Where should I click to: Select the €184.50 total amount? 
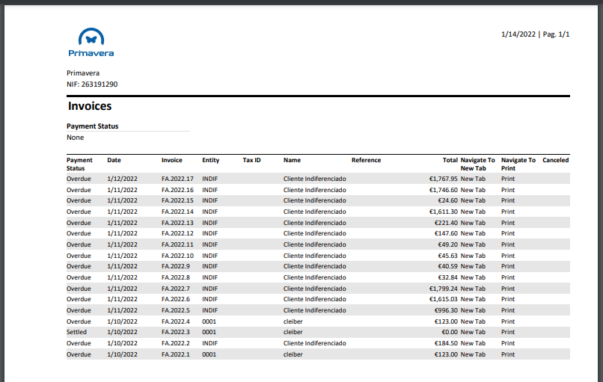pos(446,343)
